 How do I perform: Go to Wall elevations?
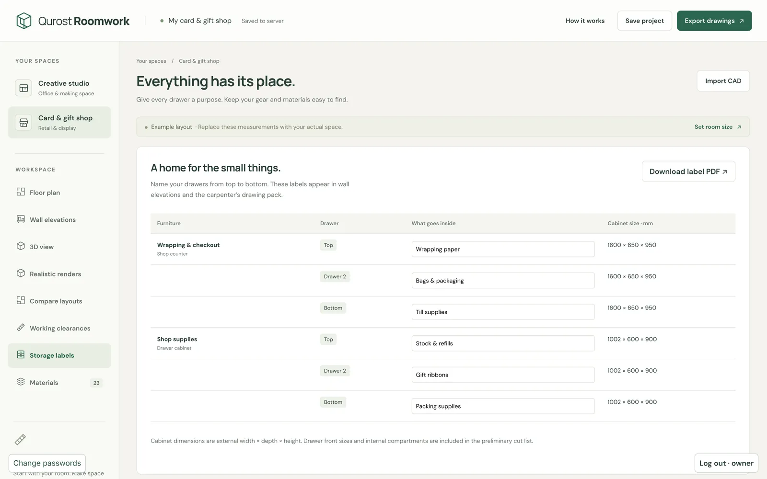click(59, 220)
